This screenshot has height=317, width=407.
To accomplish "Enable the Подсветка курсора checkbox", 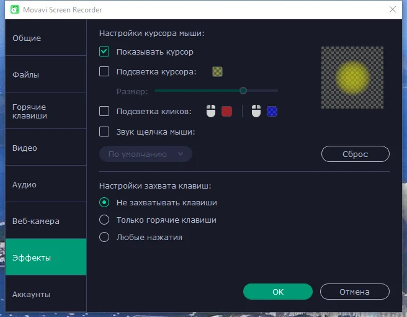I will pos(104,71).
